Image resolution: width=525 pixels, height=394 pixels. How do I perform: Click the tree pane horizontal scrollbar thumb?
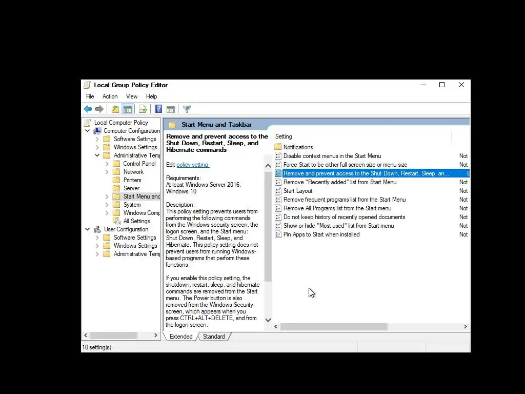click(113, 336)
